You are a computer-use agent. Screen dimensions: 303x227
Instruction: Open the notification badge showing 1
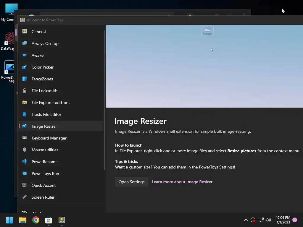295,220
